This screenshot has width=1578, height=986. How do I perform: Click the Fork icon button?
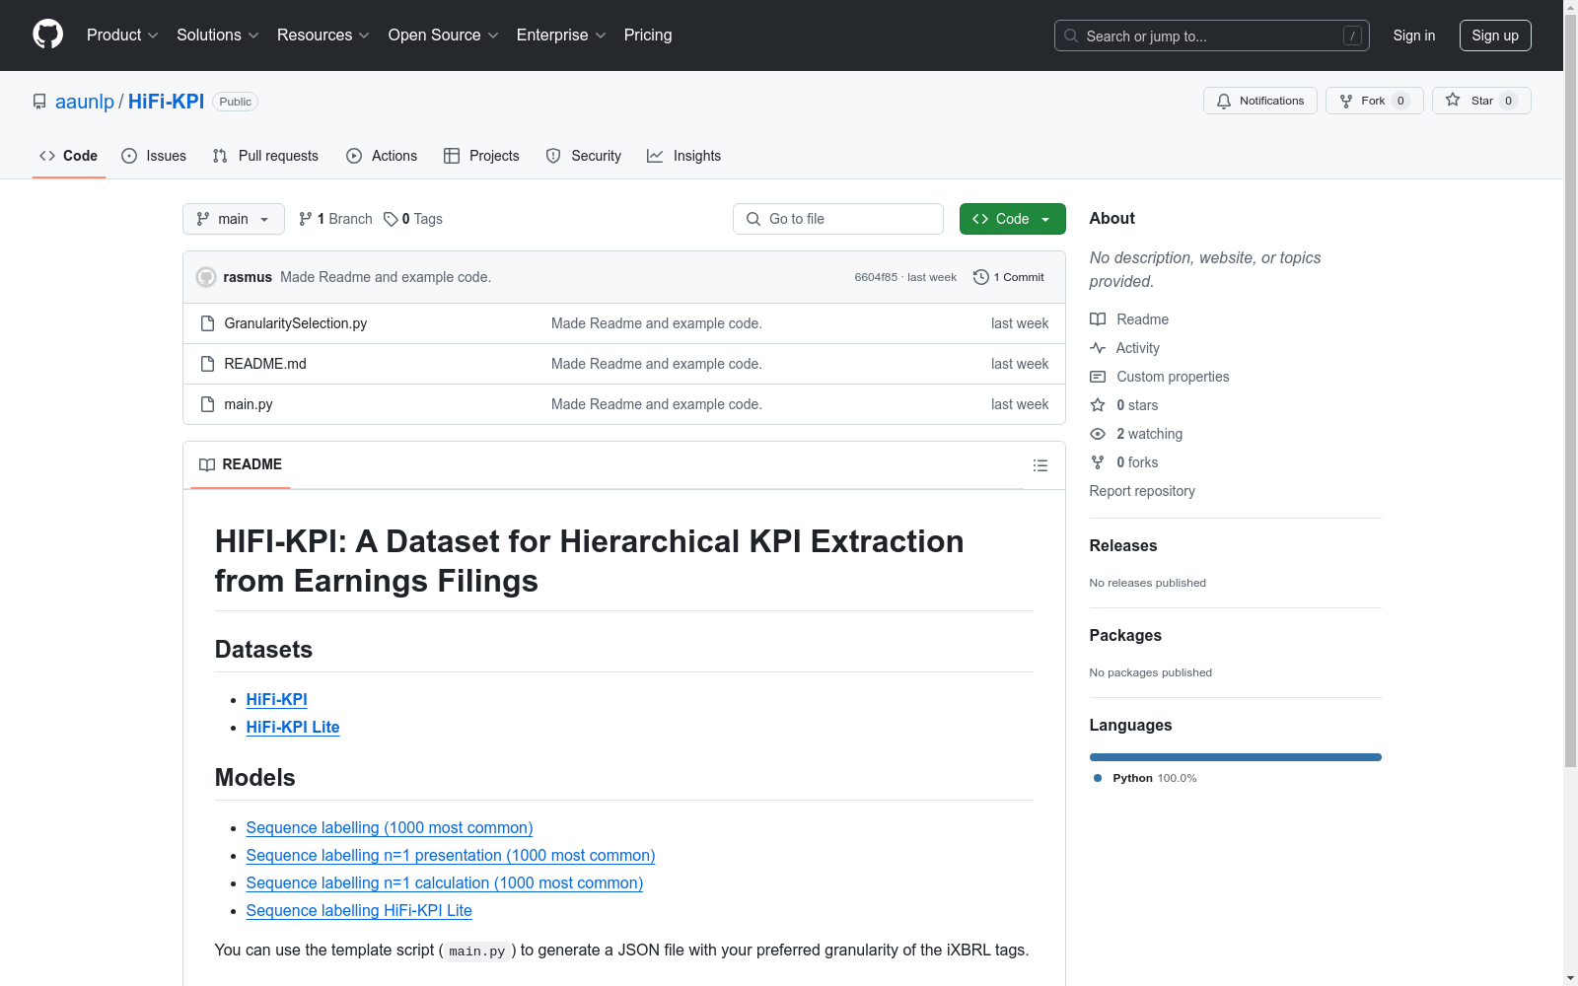tap(1346, 101)
